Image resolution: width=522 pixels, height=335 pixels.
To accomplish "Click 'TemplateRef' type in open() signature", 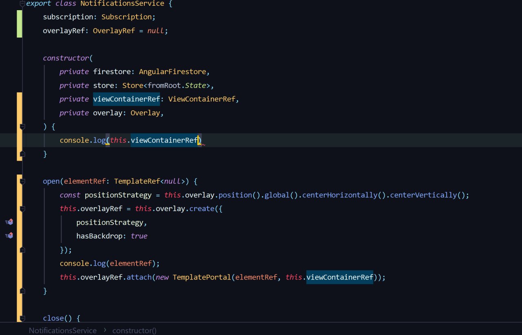I will pyautogui.click(x=137, y=181).
